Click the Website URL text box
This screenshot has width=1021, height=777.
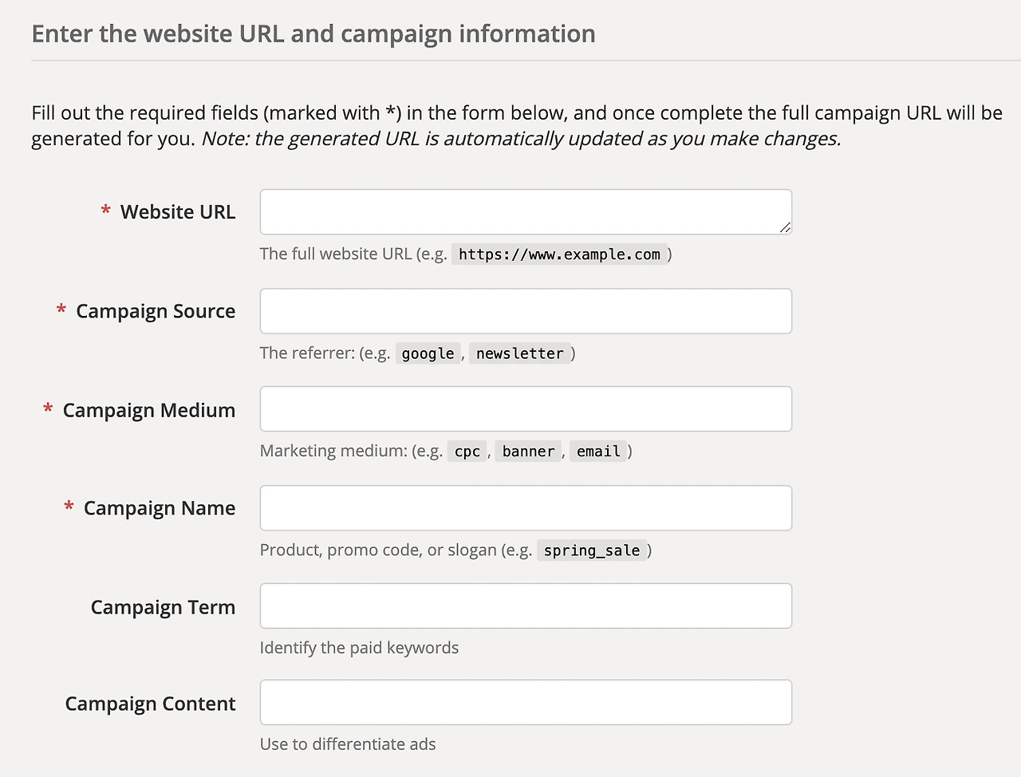(x=526, y=212)
